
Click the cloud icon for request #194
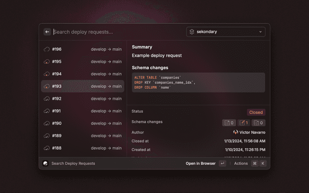click(47, 74)
